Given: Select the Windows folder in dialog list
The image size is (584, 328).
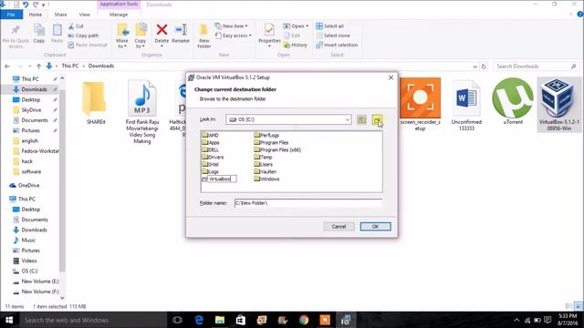Looking at the screenshot, I should [266, 179].
